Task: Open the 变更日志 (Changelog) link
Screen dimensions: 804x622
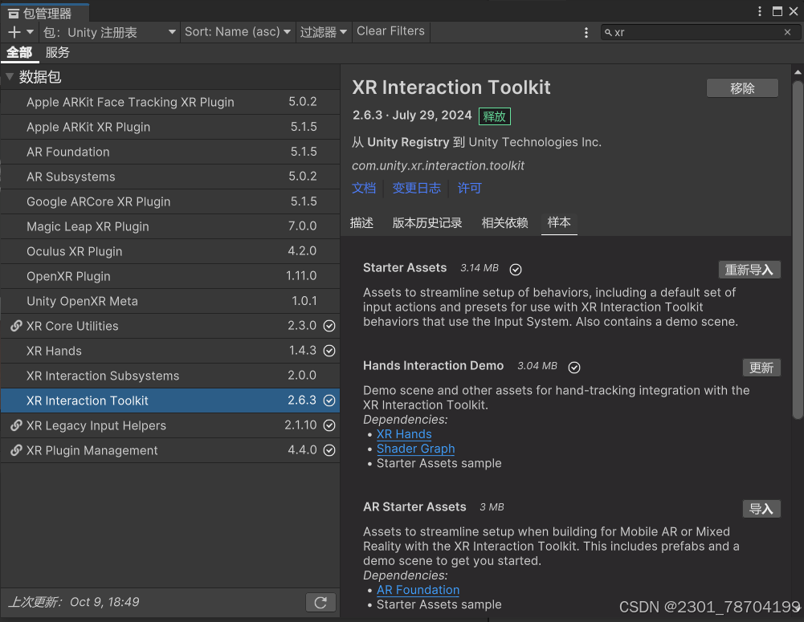Action: point(416,188)
